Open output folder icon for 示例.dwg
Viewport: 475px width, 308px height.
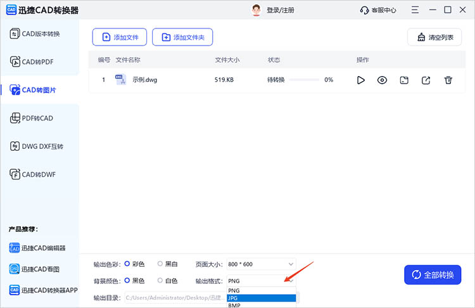(404, 80)
